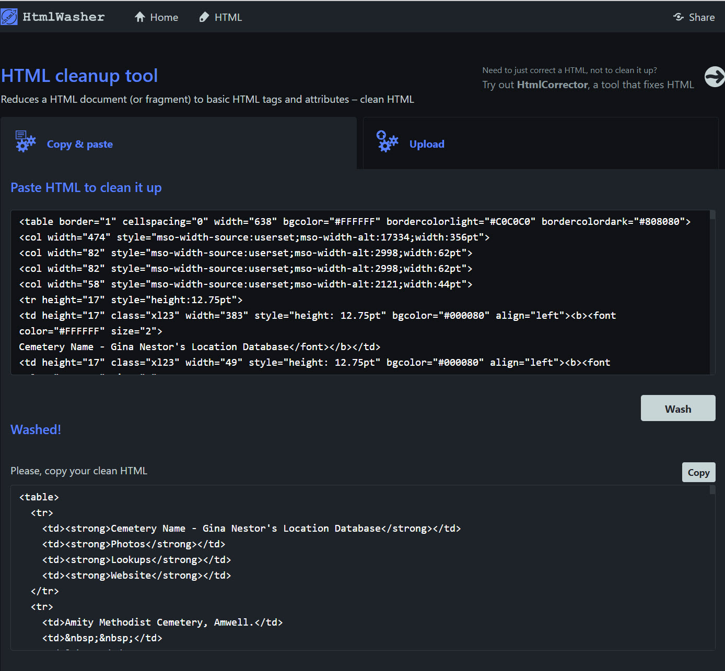Screen dimensions: 725x671
Task: Click the HTML pencil icon
Action: [x=204, y=17]
